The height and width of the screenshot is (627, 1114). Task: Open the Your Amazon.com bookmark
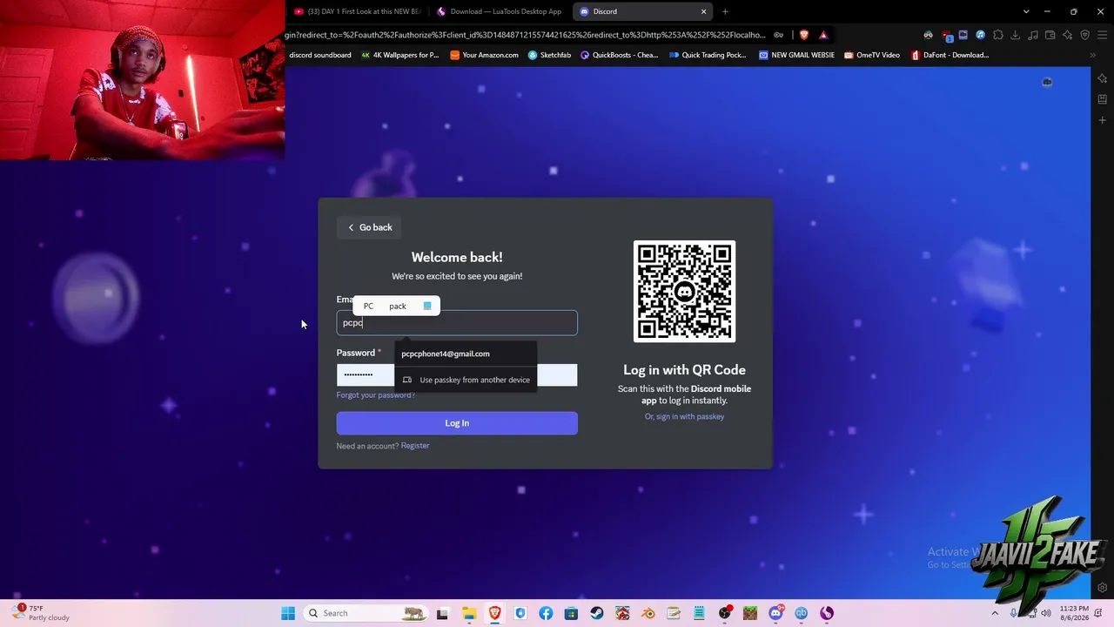(x=484, y=55)
